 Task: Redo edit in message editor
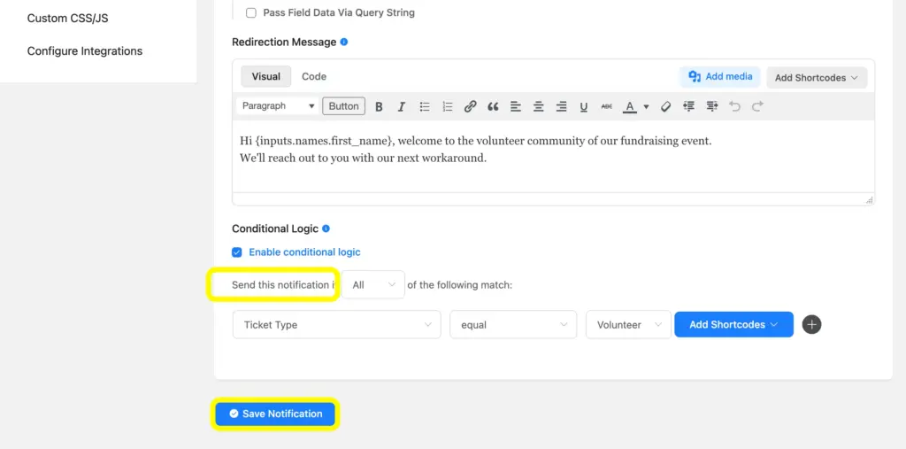click(x=757, y=106)
